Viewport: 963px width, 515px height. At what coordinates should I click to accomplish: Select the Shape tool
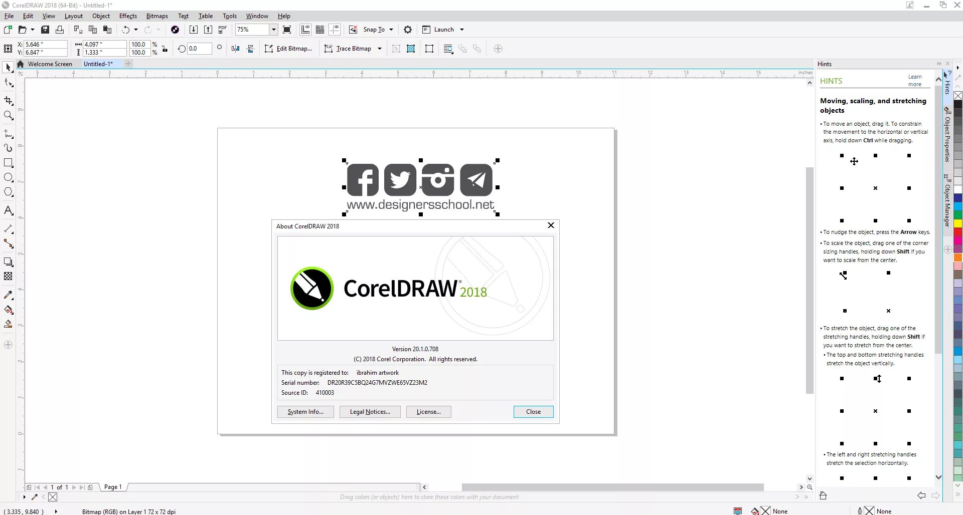click(x=8, y=83)
